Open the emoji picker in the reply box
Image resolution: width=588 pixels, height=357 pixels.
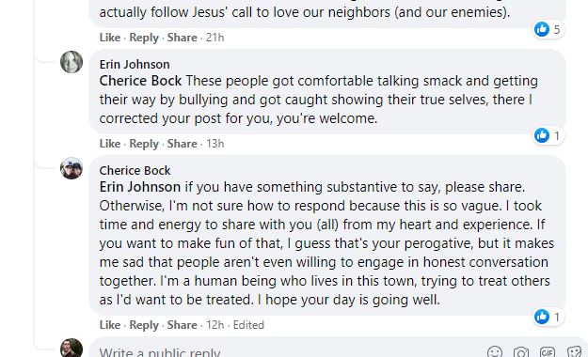[495, 352]
